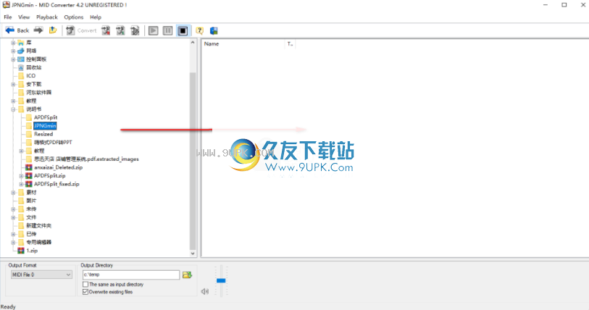
Task: Open the Help menu
Action: click(x=96, y=17)
